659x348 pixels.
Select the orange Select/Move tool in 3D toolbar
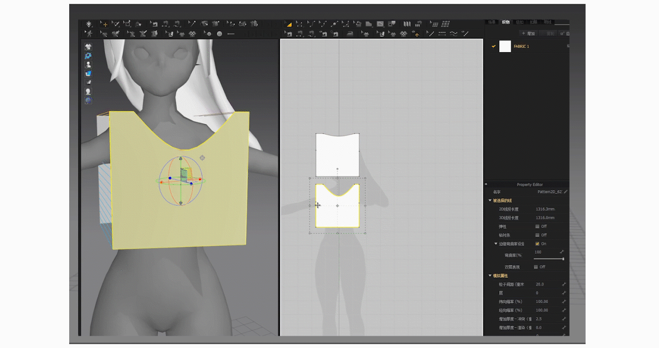tap(104, 24)
